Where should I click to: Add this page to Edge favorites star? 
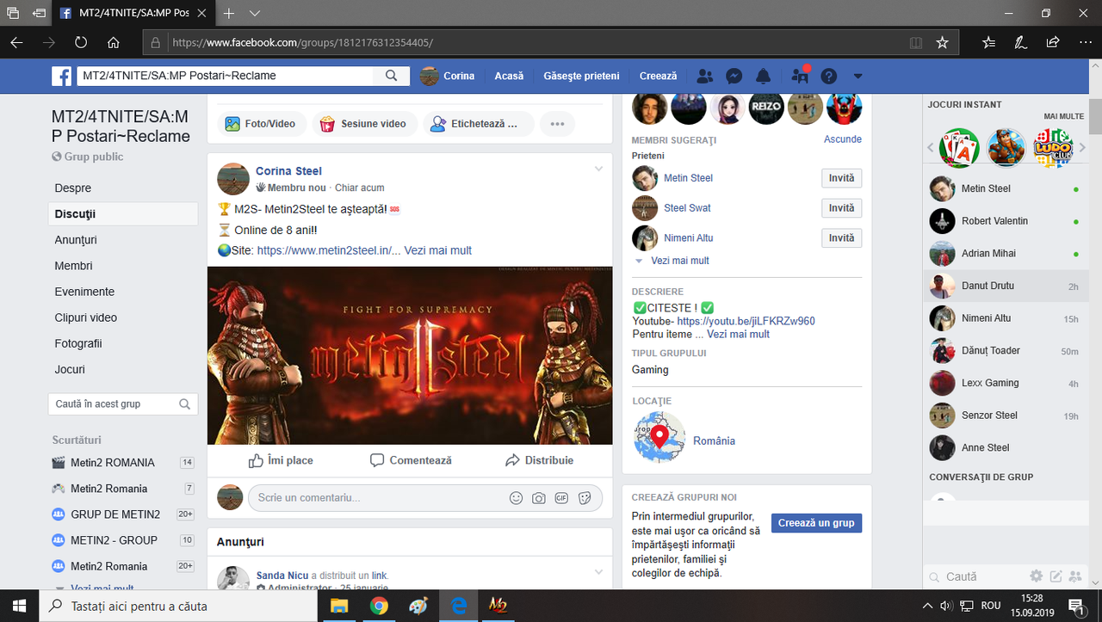[942, 42]
